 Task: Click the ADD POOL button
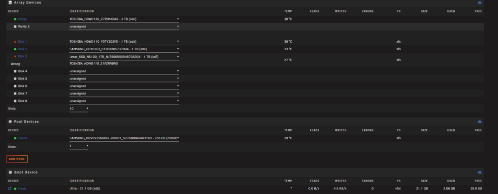(17, 159)
